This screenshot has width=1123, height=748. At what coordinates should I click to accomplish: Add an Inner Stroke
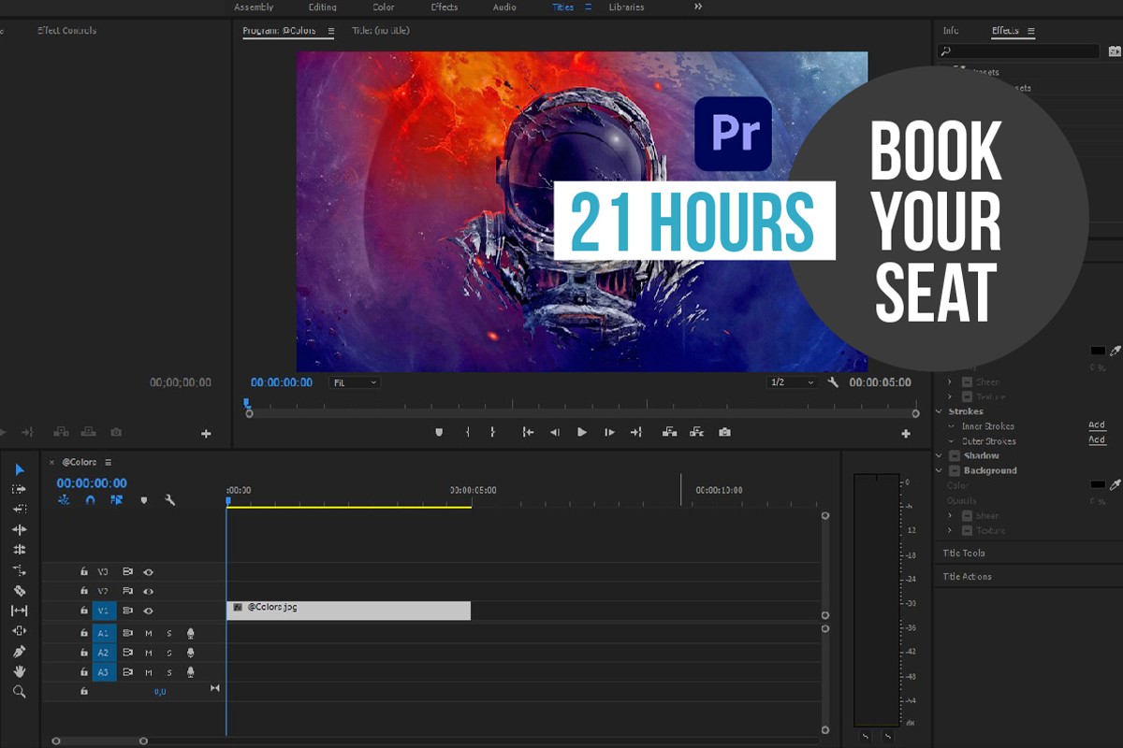tap(1097, 425)
